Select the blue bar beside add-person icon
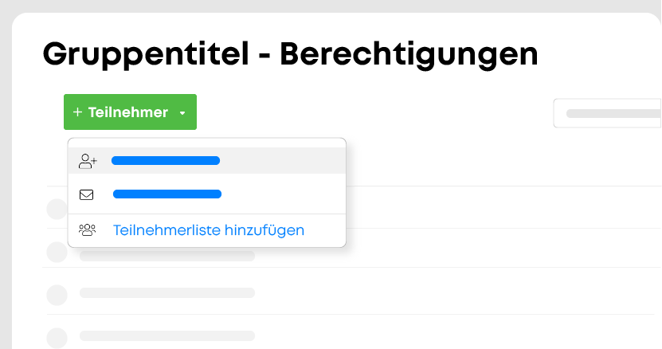Image resolution: width=662 pixels, height=349 pixels. click(166, 161)
